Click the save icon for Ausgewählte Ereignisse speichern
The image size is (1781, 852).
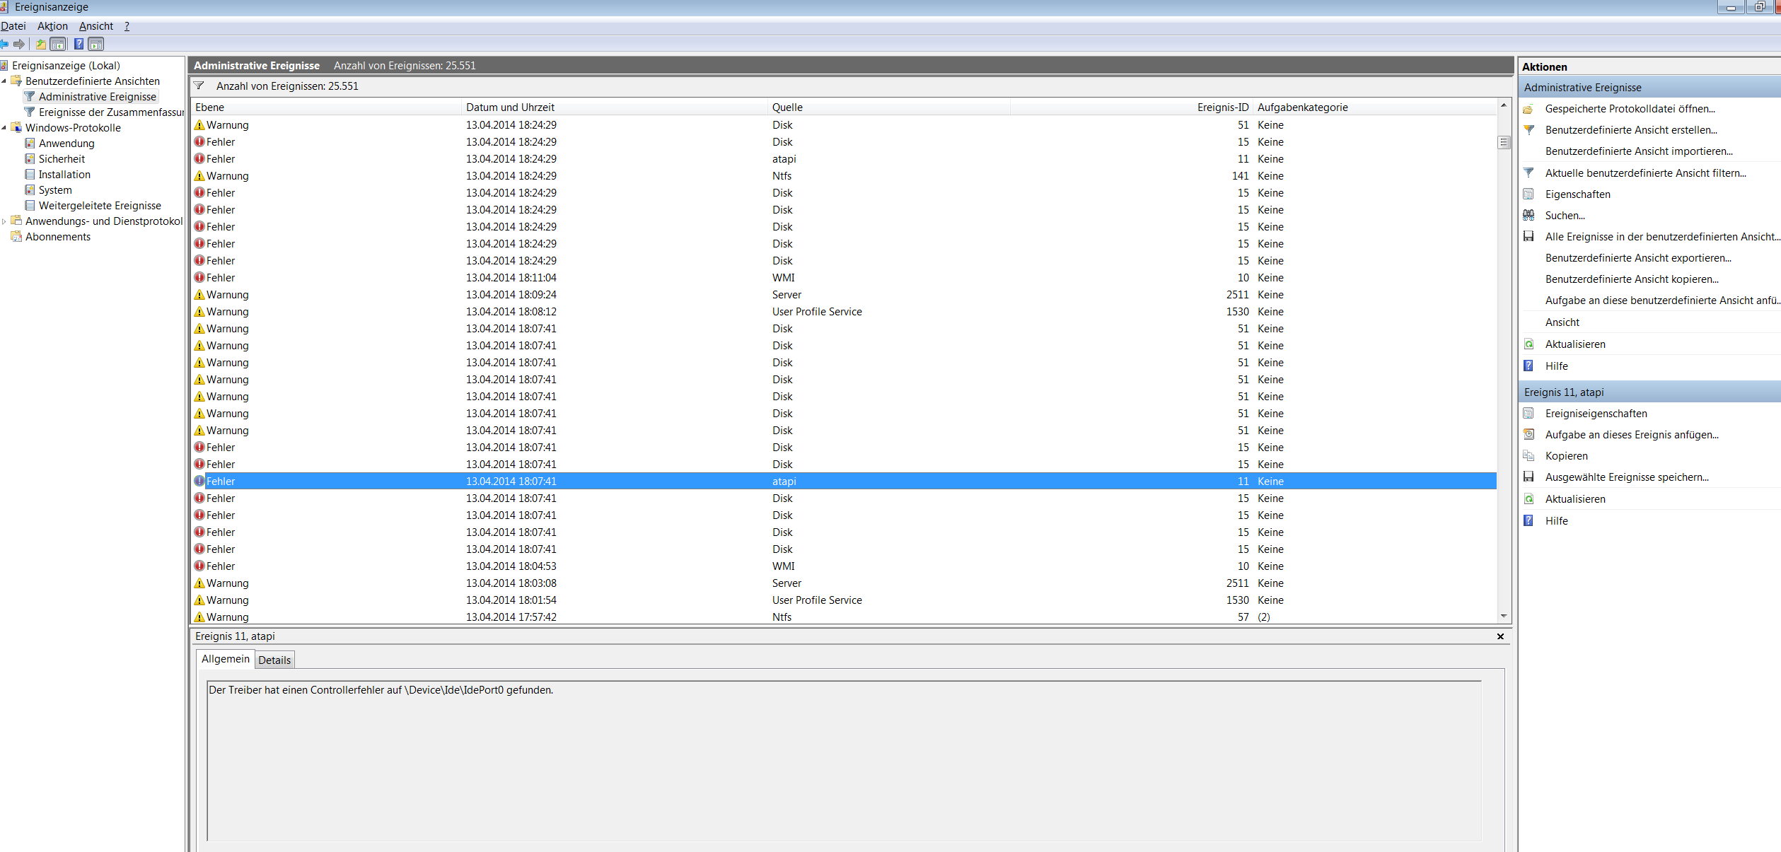pos(1528,477)
